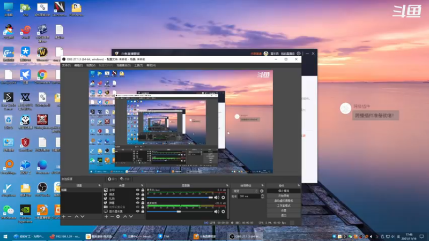
Task: Open desktop audio gear settings in mixer
Action: [x=223, y=211]
